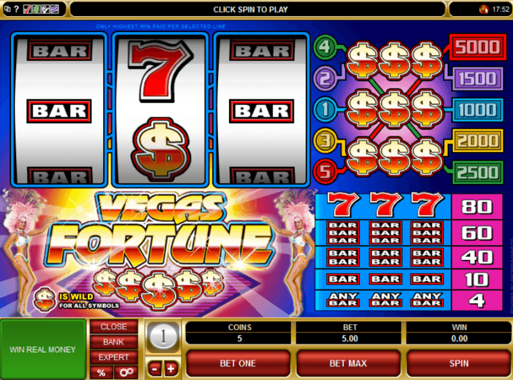Image resolution: width=513 pixels, height=380 pixels.
Task: Open the help question mark icon
Action: coord(17,10)
